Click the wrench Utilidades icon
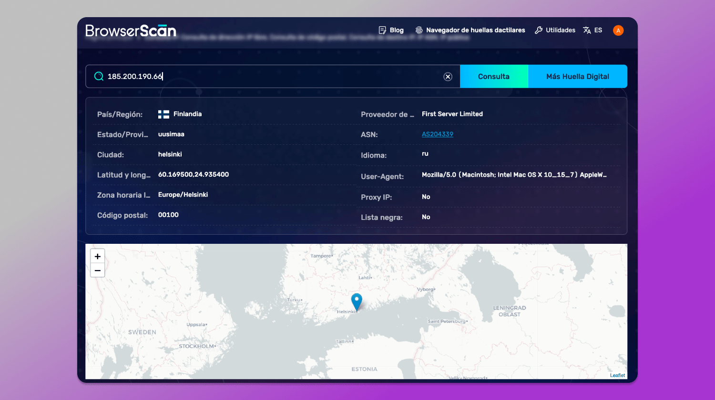The image size is (715, 400). pyautogui.click(x=539, y=30)
